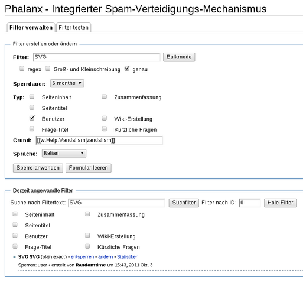The image size is (303, 283).
Task: Open the Sperrdauer 6 months dropdown
Action: (67, 83)
